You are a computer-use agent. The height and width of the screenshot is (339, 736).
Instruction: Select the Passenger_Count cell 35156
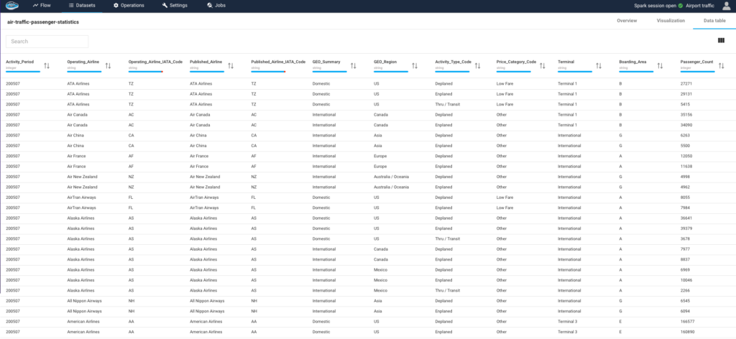[686, 114]
